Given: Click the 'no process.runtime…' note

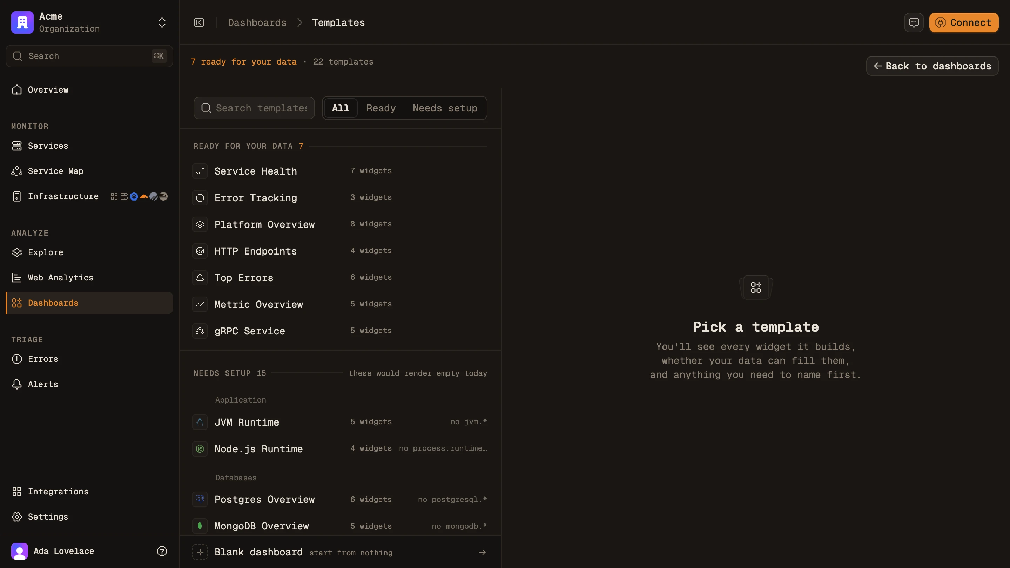Looking at the screenshot, I should tap(443, 448).
